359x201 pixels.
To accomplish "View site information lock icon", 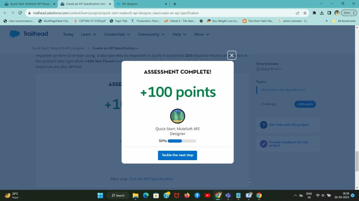I will click(x=29, y=13).
